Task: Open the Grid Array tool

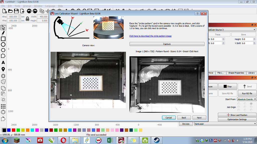Action: [x=3, y=106]
